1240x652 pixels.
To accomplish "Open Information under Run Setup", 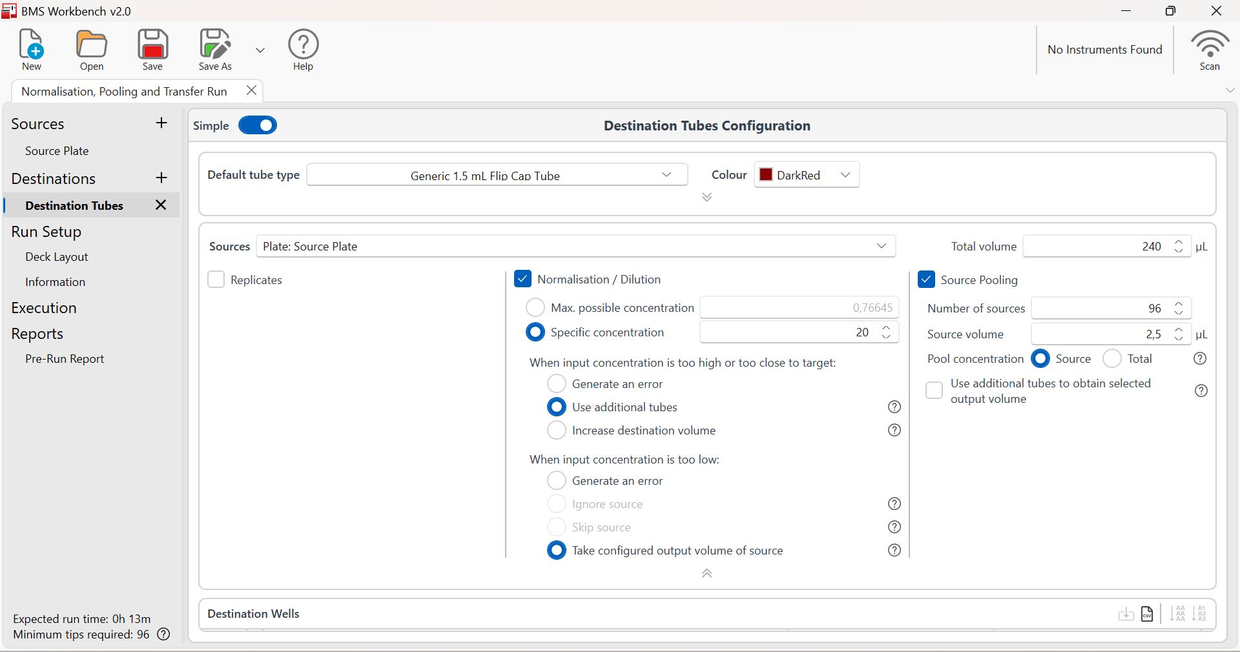I will point(55,281).
